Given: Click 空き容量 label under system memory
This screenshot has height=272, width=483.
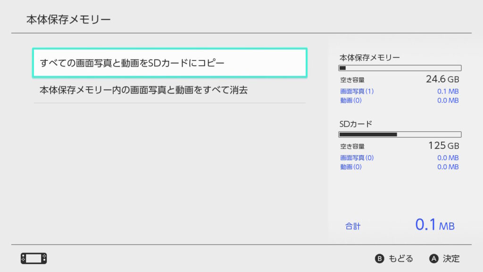Looking at the screenshot, I should [352, 80].
